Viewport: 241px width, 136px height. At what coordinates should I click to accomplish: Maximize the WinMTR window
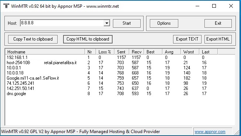pos(214,6)
